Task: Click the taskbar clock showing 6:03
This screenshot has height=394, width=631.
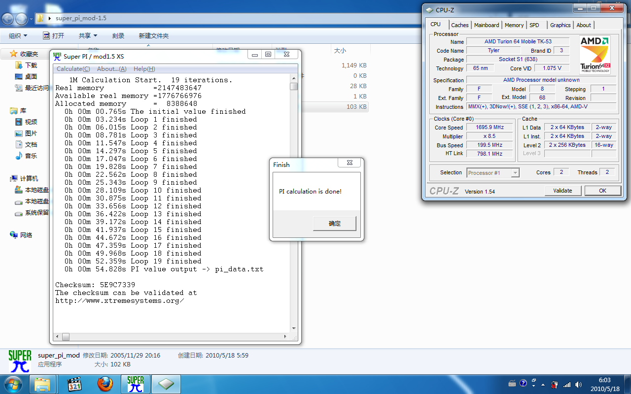Action: tap(604, 384)
